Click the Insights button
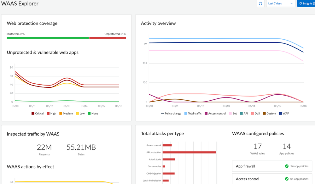The width and height of the screenshot is (315, 184). click(306, 4)
